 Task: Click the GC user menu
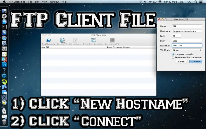tap(189, 2)
